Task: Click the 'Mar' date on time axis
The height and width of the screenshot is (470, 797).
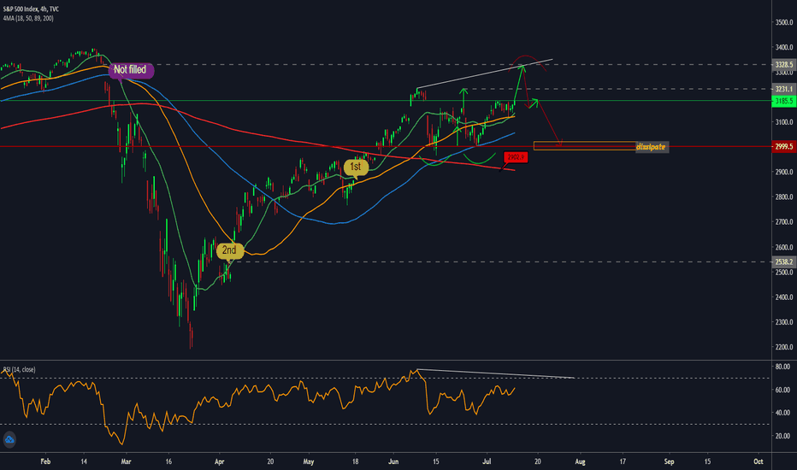Action: (x=126, y=461)
